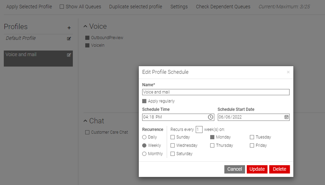Close the Edit Profile Schedule dialog
Viewport: 325px width, 185px height.
(x=288, y=72)
